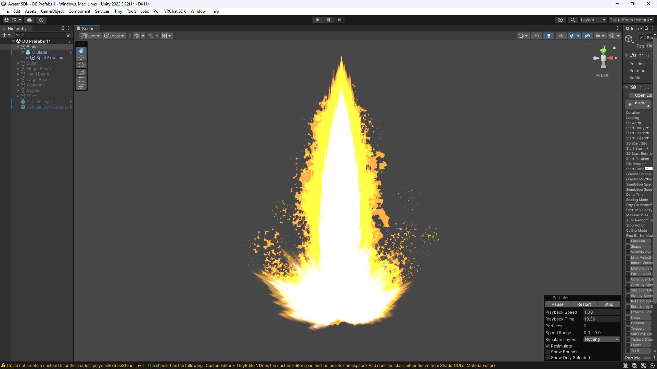Select the Hand view tool
The height and width of the screenshot is (369, 657).
point(81,51)
